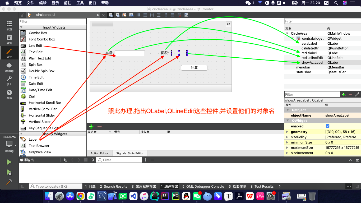Collapse the Input Widgets category
The image size is (361, 203).
pos(21,27)
